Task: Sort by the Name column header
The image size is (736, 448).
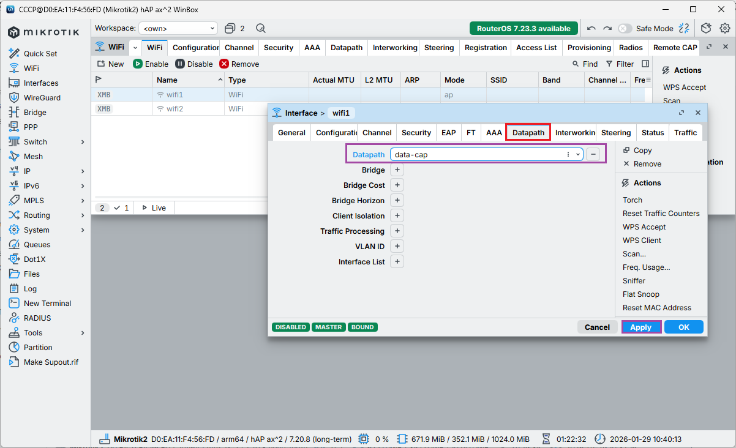Action: click(x=189, y=80)
